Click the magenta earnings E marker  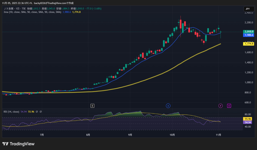(229, 106)
